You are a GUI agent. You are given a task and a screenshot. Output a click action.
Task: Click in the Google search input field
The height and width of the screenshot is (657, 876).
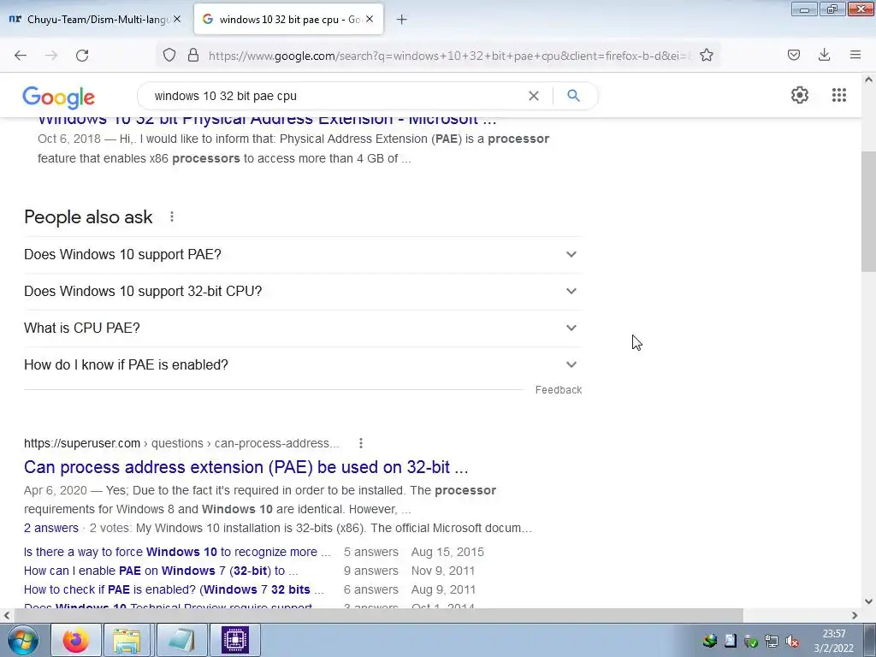(x=335, y=96)
